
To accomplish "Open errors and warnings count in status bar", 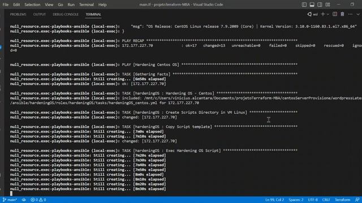I will (38, 200).
